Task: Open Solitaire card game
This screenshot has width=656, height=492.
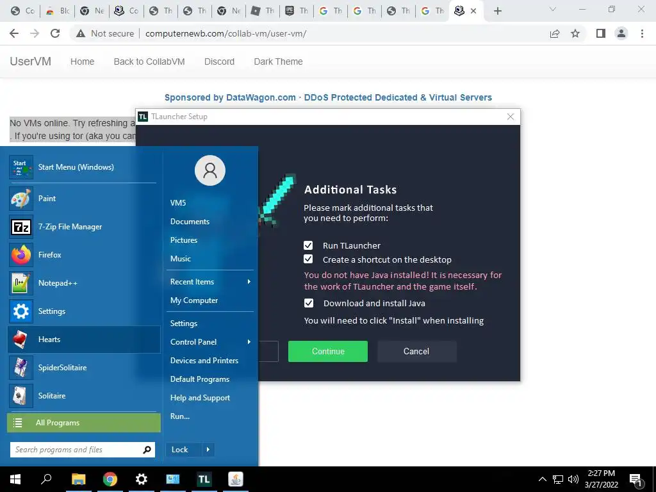Action: tap(84, 395)
